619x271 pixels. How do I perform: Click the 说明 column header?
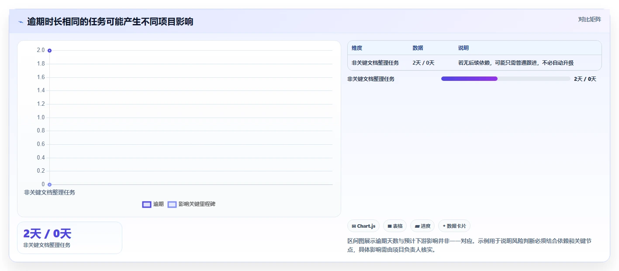pos(463,48)
